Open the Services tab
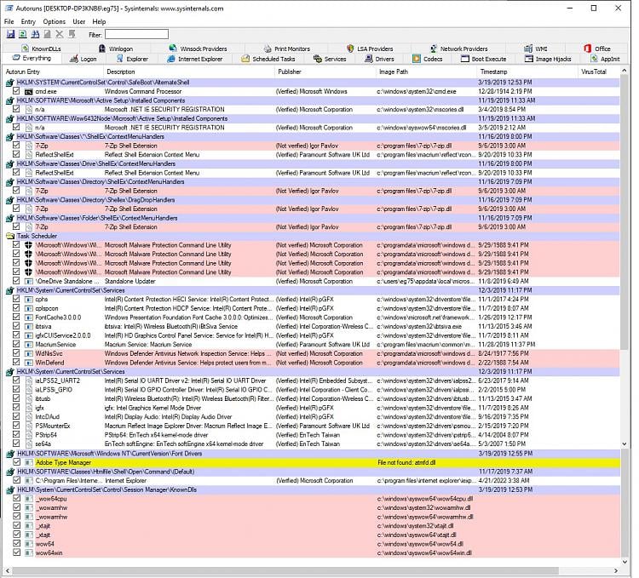 click(330, 59)
